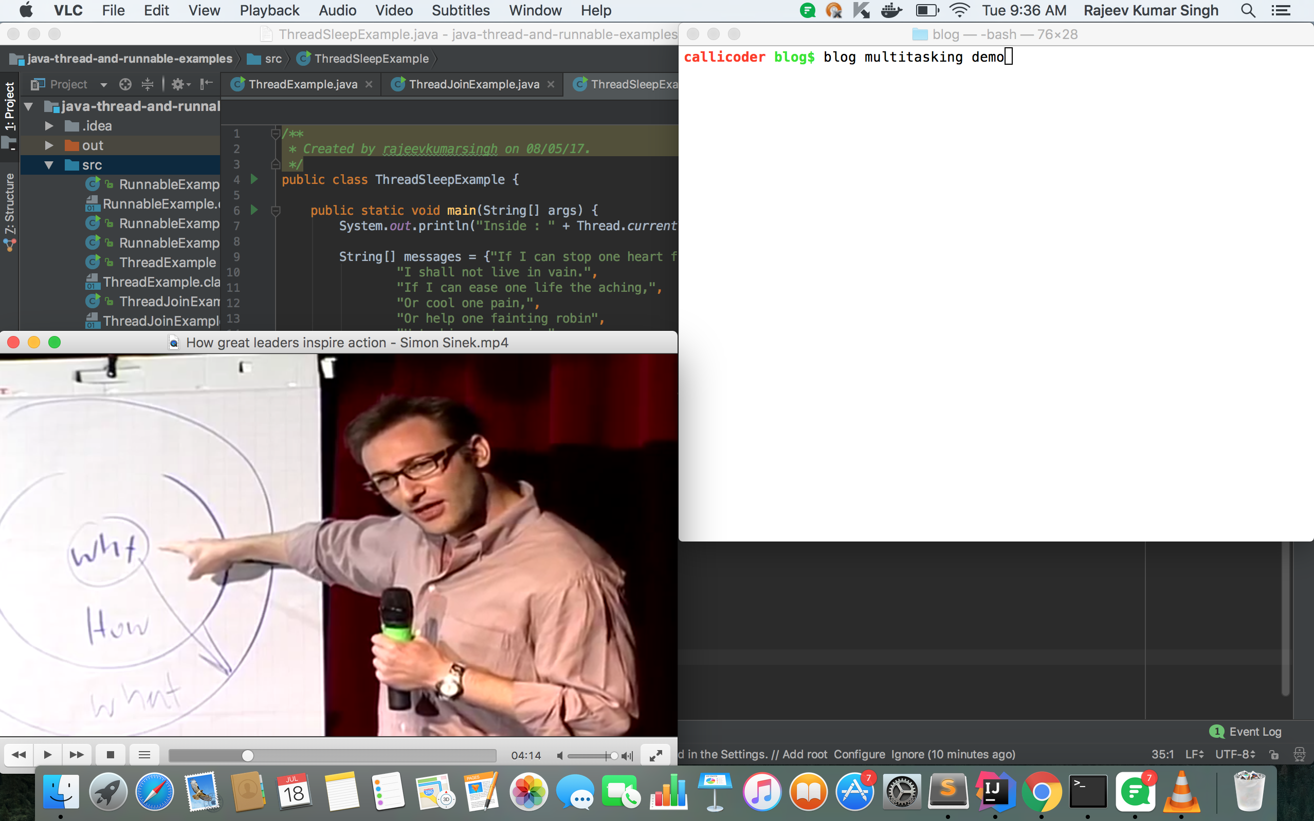Viewport: 1314px width, 821px height.
Task: Open the Project view dropdown
Action: pos(103,85)
